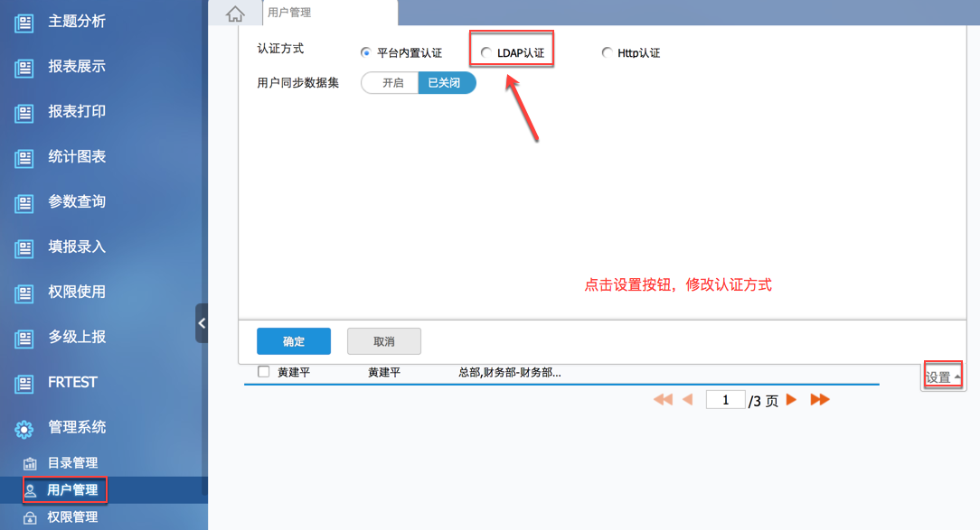
Task: Select 平台内置认证 radio button
Action: [x=365, y=52]
